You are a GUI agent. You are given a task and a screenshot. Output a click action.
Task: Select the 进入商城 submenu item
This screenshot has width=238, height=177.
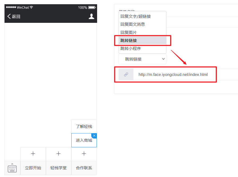pyautogui.click(x=84, y=140)
